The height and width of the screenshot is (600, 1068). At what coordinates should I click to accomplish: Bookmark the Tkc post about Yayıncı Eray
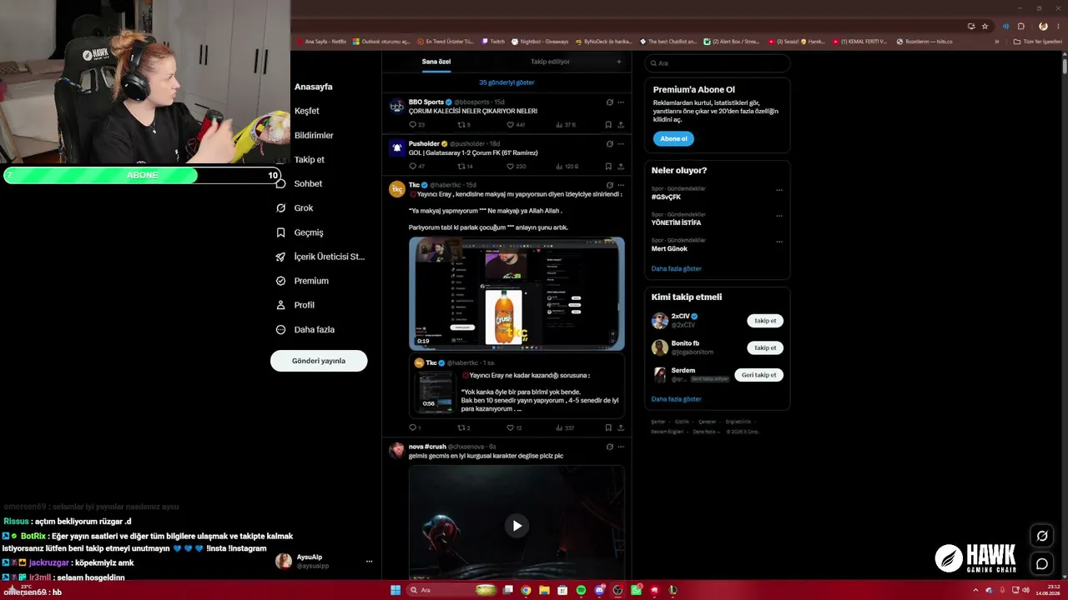pos(608,428)
